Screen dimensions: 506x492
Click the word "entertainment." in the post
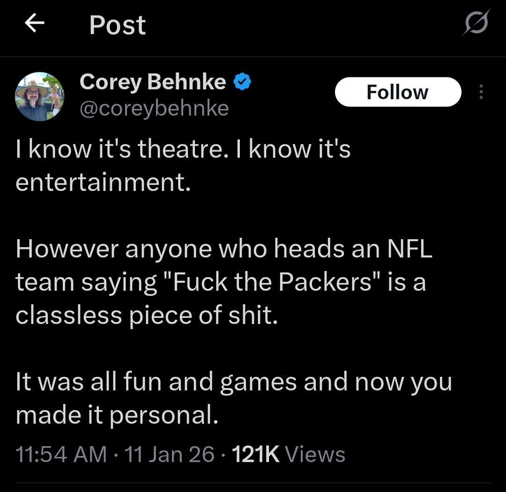(103, 183)
